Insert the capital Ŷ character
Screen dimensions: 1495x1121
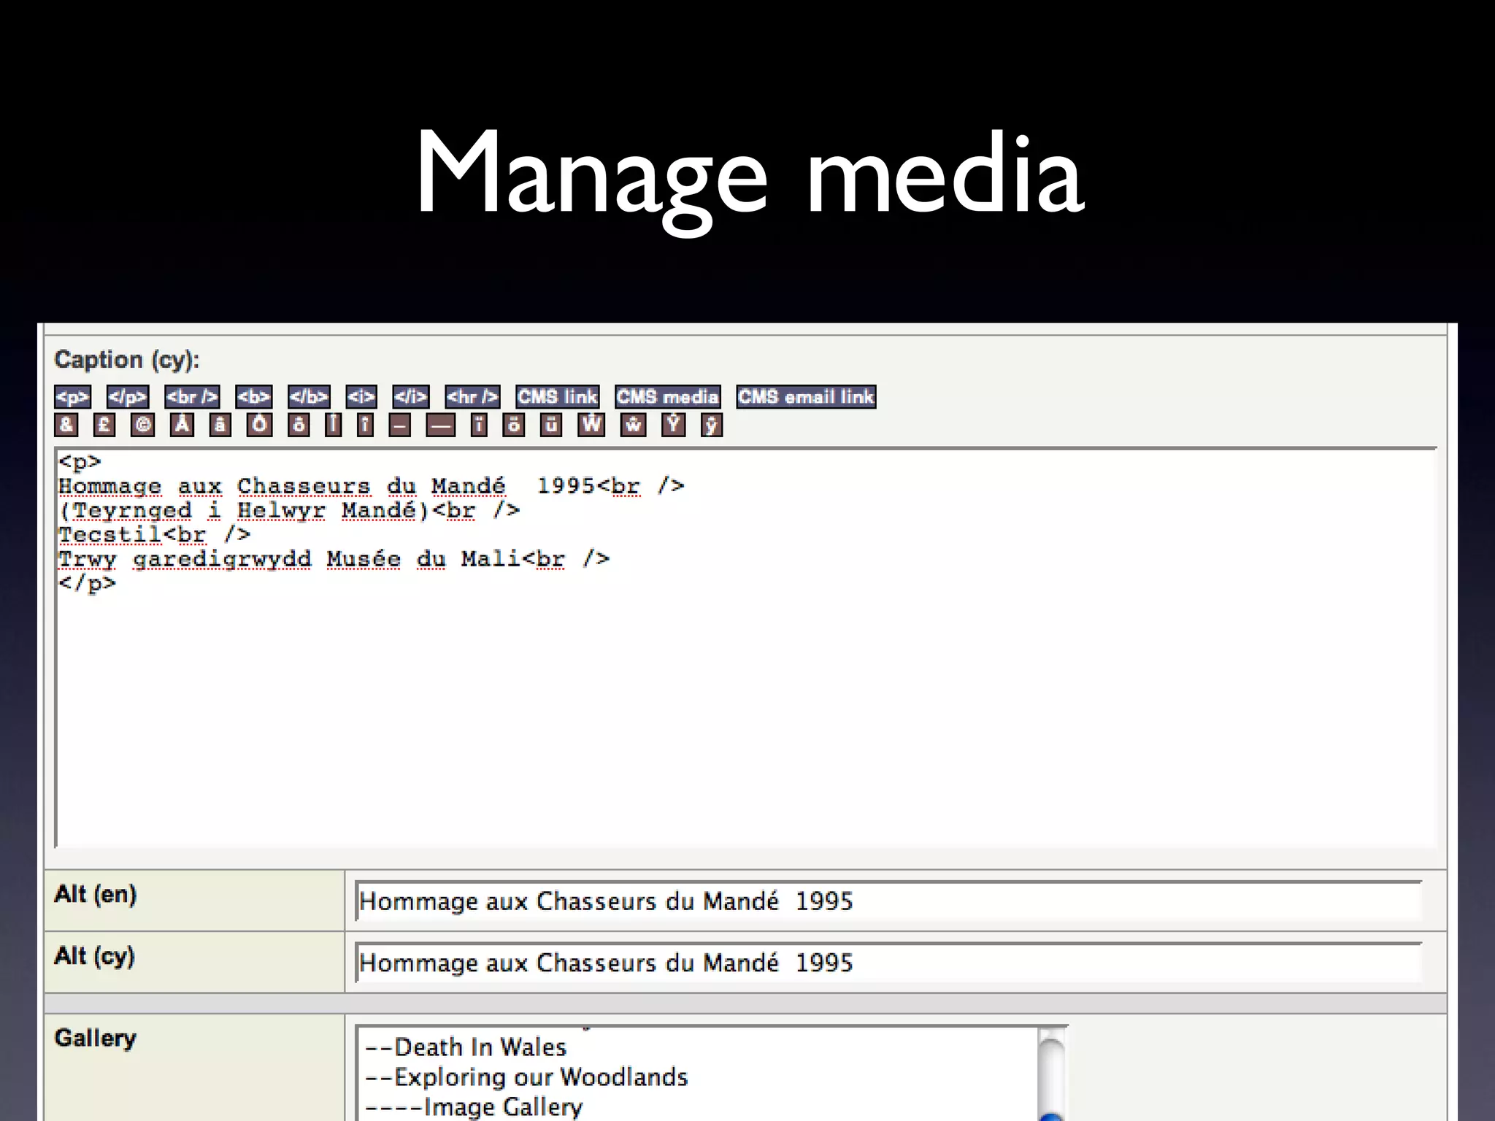(673, 425)
